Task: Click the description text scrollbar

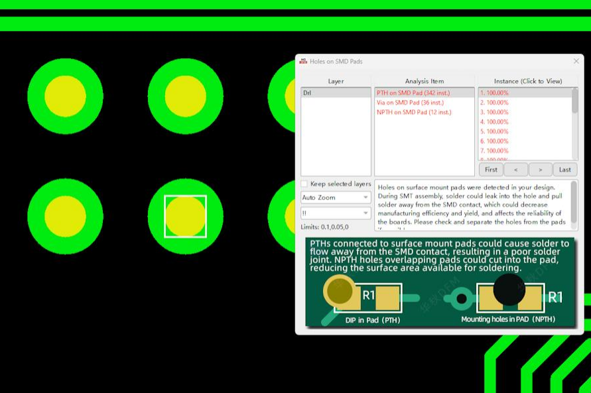Action: tap(574, 202)
